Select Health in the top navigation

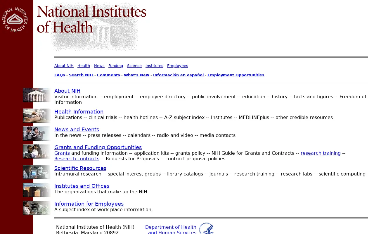84,66
